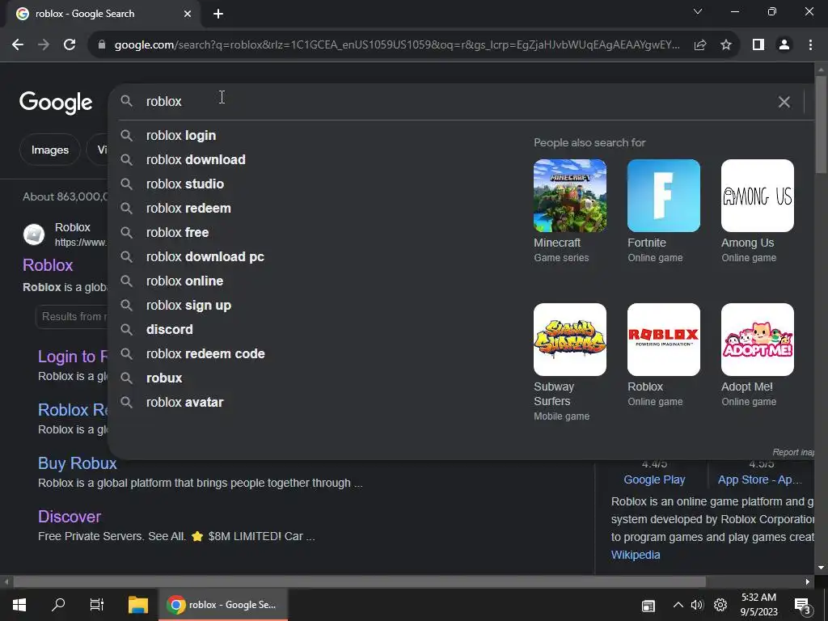The height and width of the screenshot is (621, 828).
Task: Open the tab search chevron
Action: click(x=698, y=11)
